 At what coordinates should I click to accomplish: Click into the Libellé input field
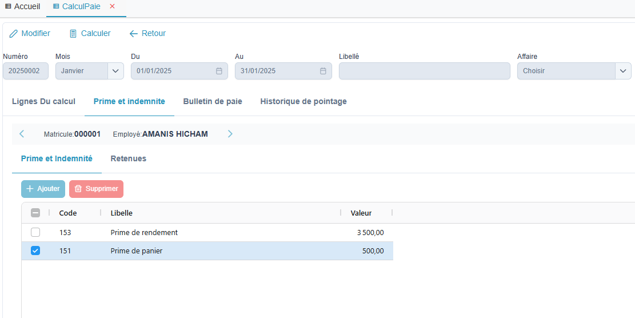pyautogui.click(x=424, y=71)
